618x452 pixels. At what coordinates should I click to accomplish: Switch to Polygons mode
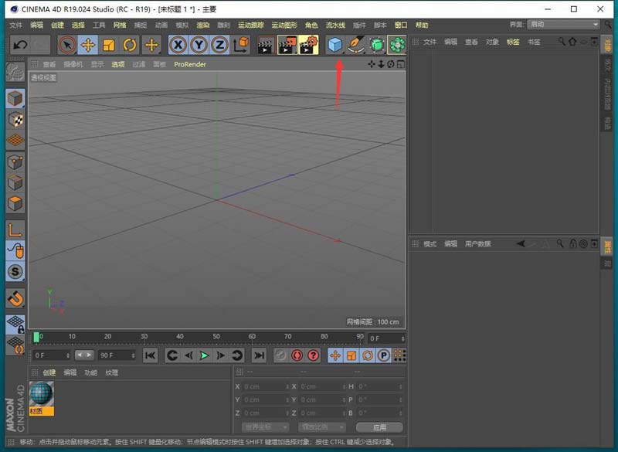tap(15, 204)
